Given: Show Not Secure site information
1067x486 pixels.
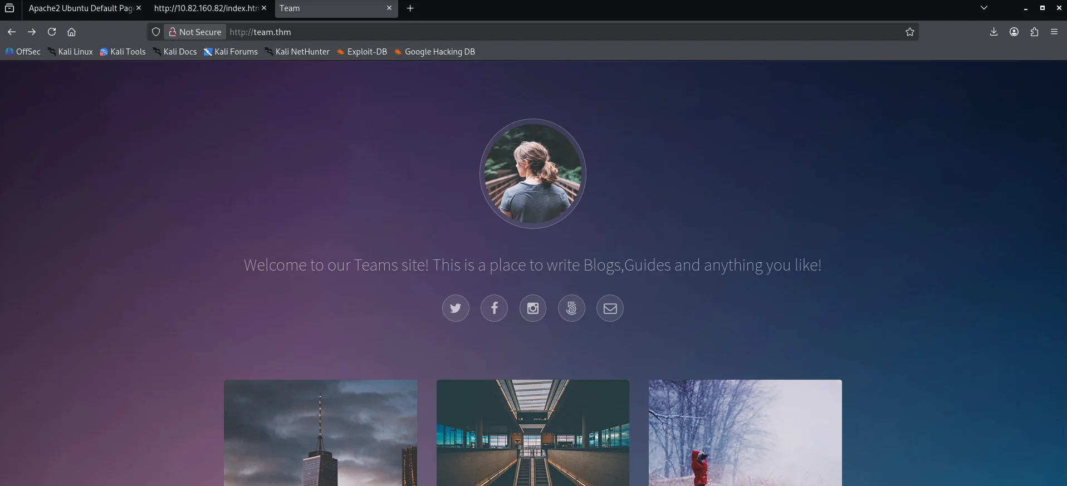Looking at the screenshot, I should [x=195, y=32].
